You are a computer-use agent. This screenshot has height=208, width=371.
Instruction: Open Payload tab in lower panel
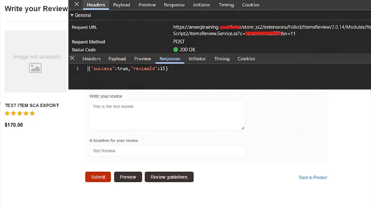tap(117, 59)
